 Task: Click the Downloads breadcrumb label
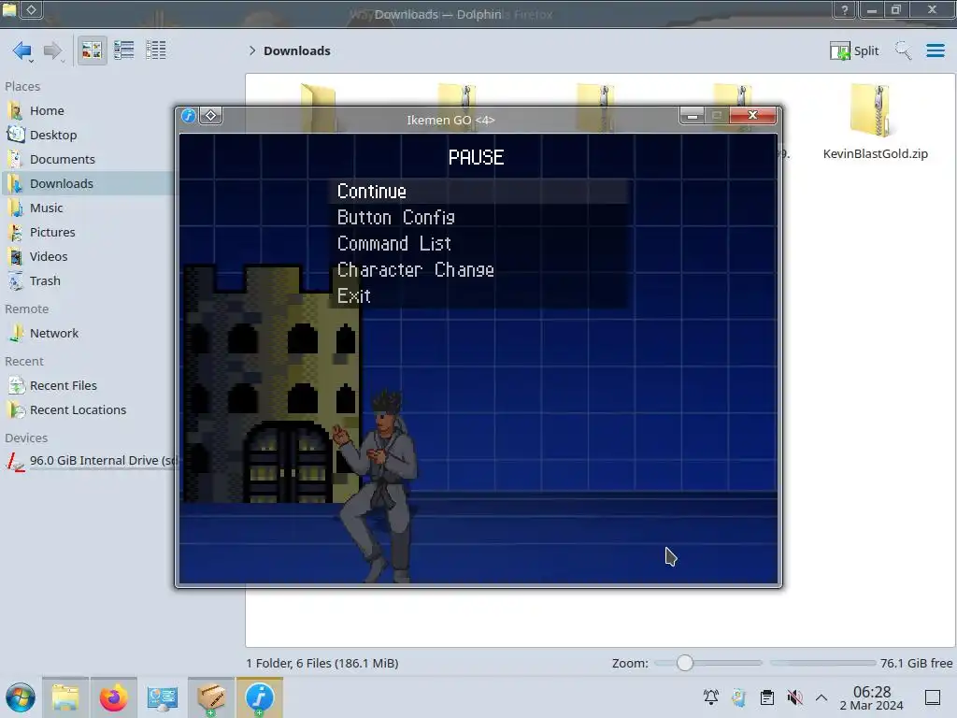296,50
